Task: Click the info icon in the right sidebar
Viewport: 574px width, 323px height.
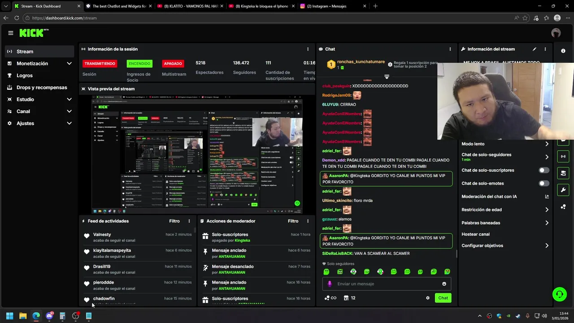Action: click(x=563, y=51)
